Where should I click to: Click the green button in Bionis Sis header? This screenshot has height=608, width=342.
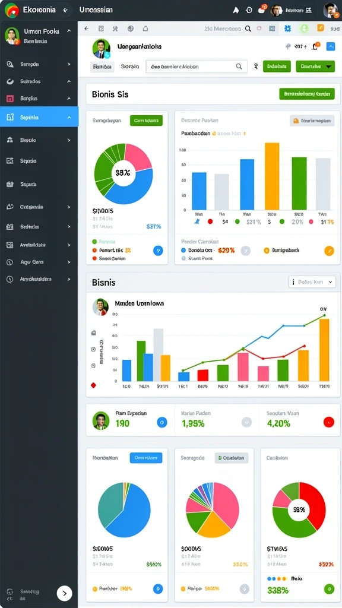[307, 94]
